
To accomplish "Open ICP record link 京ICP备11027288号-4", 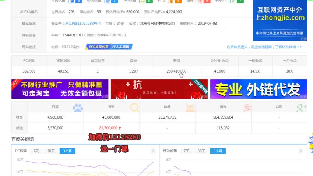I will 83,23.
